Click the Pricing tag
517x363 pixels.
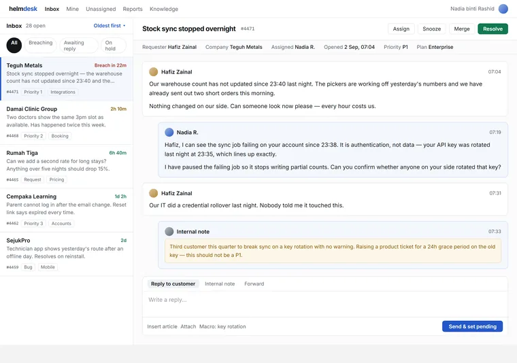click(x=56, y=179)
